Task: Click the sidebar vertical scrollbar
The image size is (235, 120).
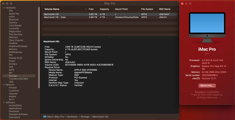Action: point(39,48)
